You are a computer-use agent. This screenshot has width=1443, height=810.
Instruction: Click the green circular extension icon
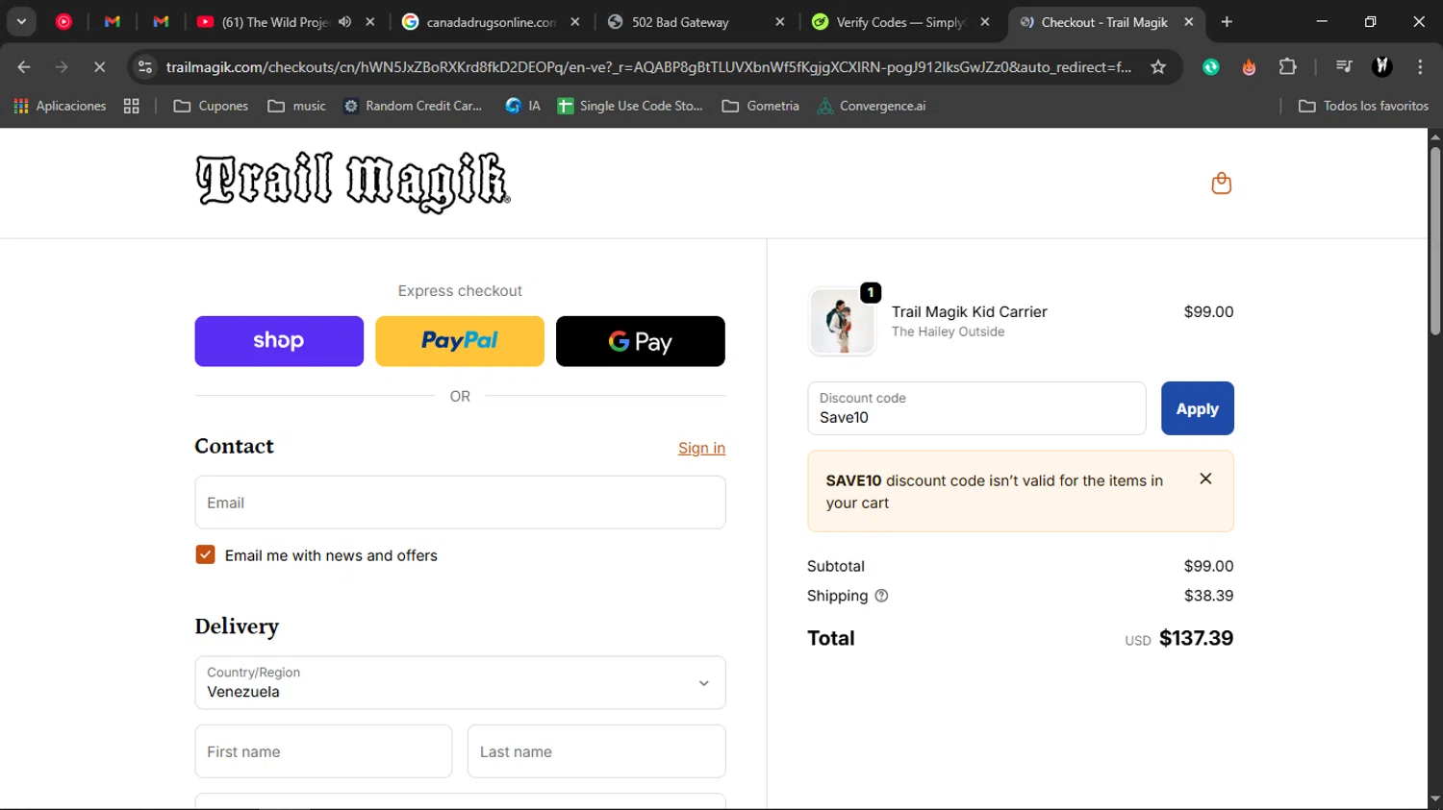coord(1211,66)
